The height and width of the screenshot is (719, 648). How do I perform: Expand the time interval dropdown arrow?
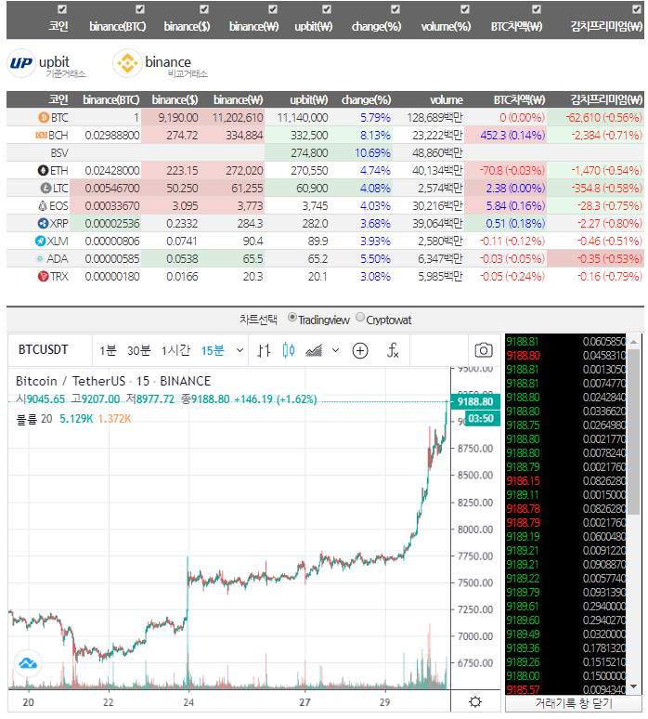(x=240, y=351)
